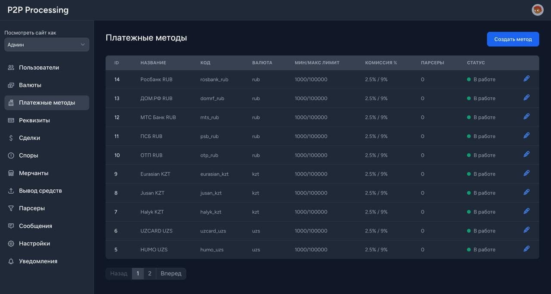This screenshot has width=551, height=294.
Task: Click the Сообщения chat icon
Action: [11, 226]
